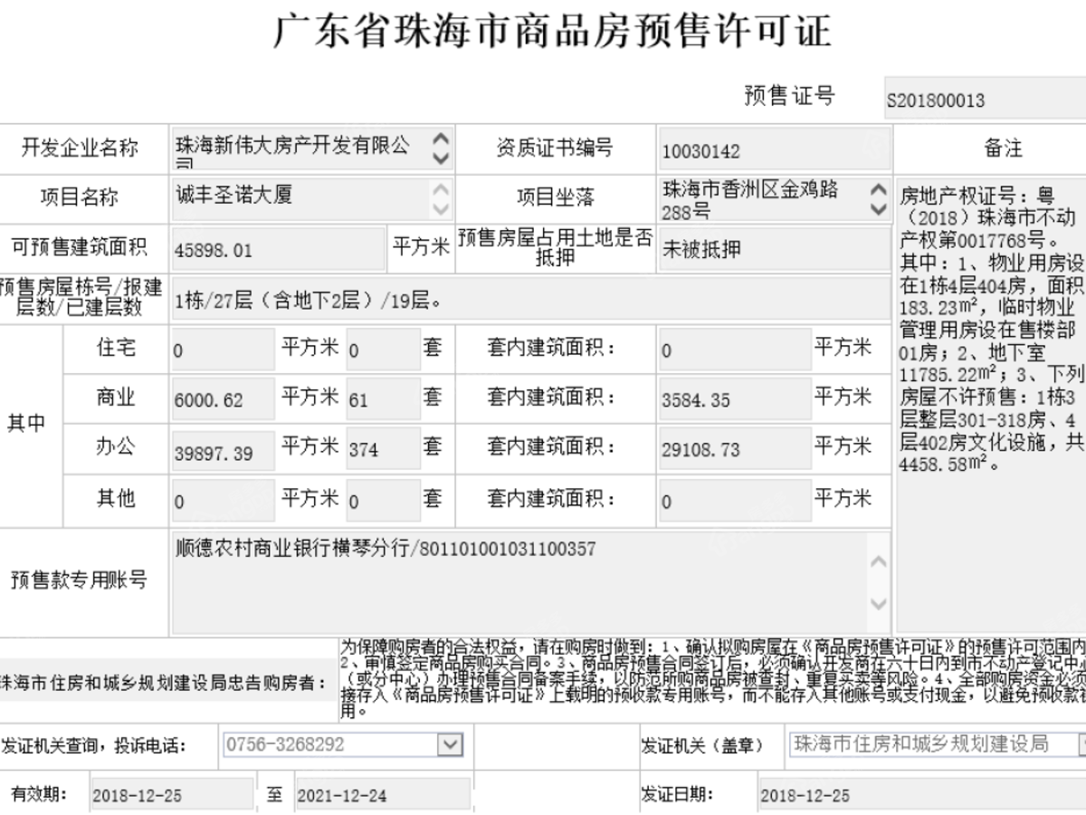Image resolution: width=1086 pixels, height=815 pixels.
Task: Click the 预售款专用账号 label
Action: 79,580
